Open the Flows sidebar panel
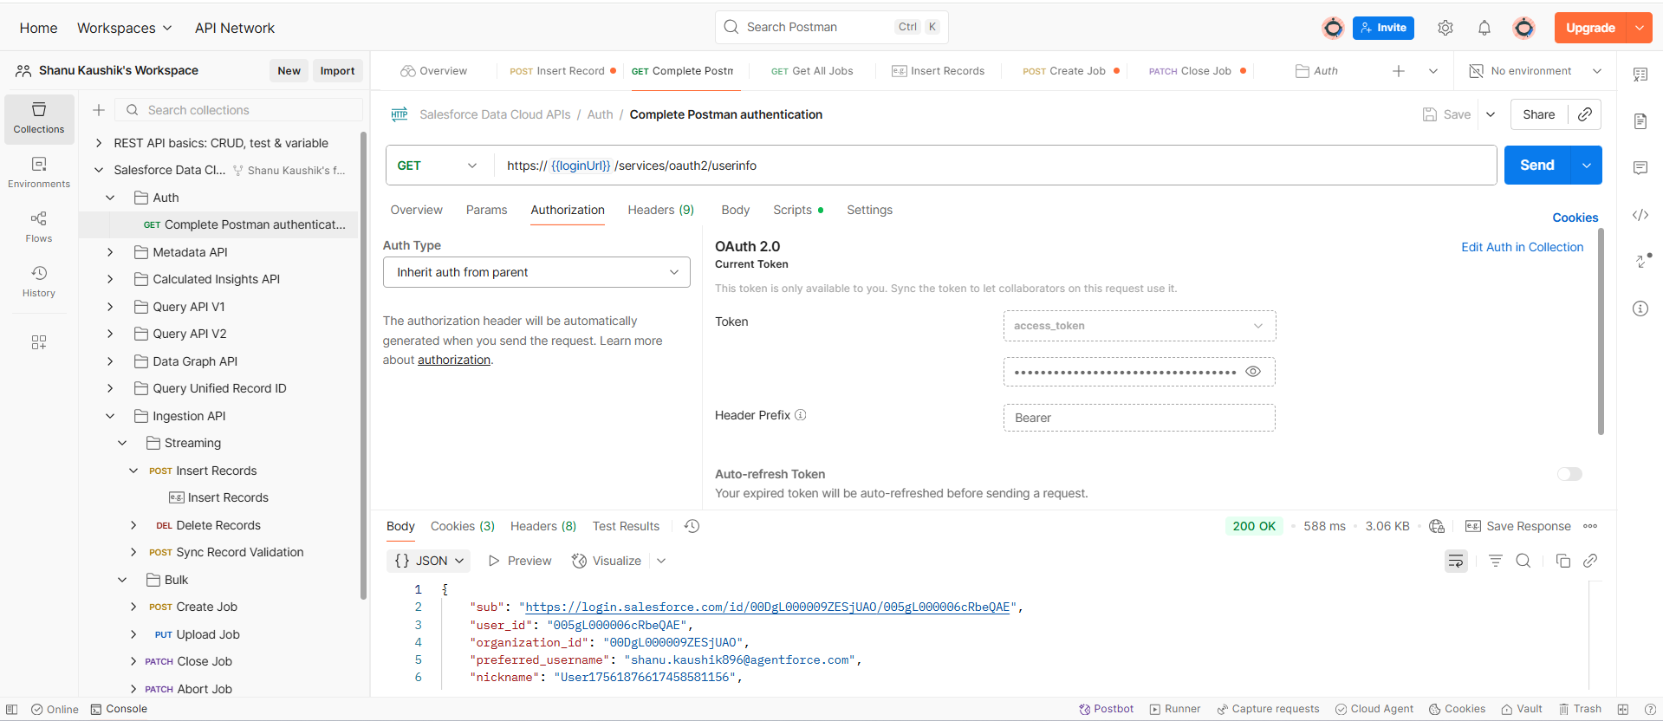This screenshot has height=721, width=1663. pos(39,226)
